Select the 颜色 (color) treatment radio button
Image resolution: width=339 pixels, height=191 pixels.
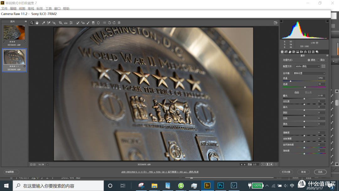coord(309,60)
